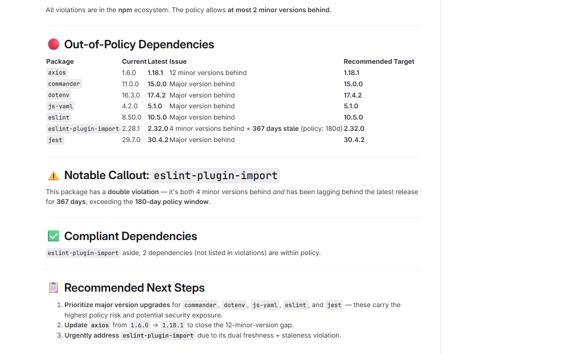Select the commander package tag in the table

[x=64, y=84]
